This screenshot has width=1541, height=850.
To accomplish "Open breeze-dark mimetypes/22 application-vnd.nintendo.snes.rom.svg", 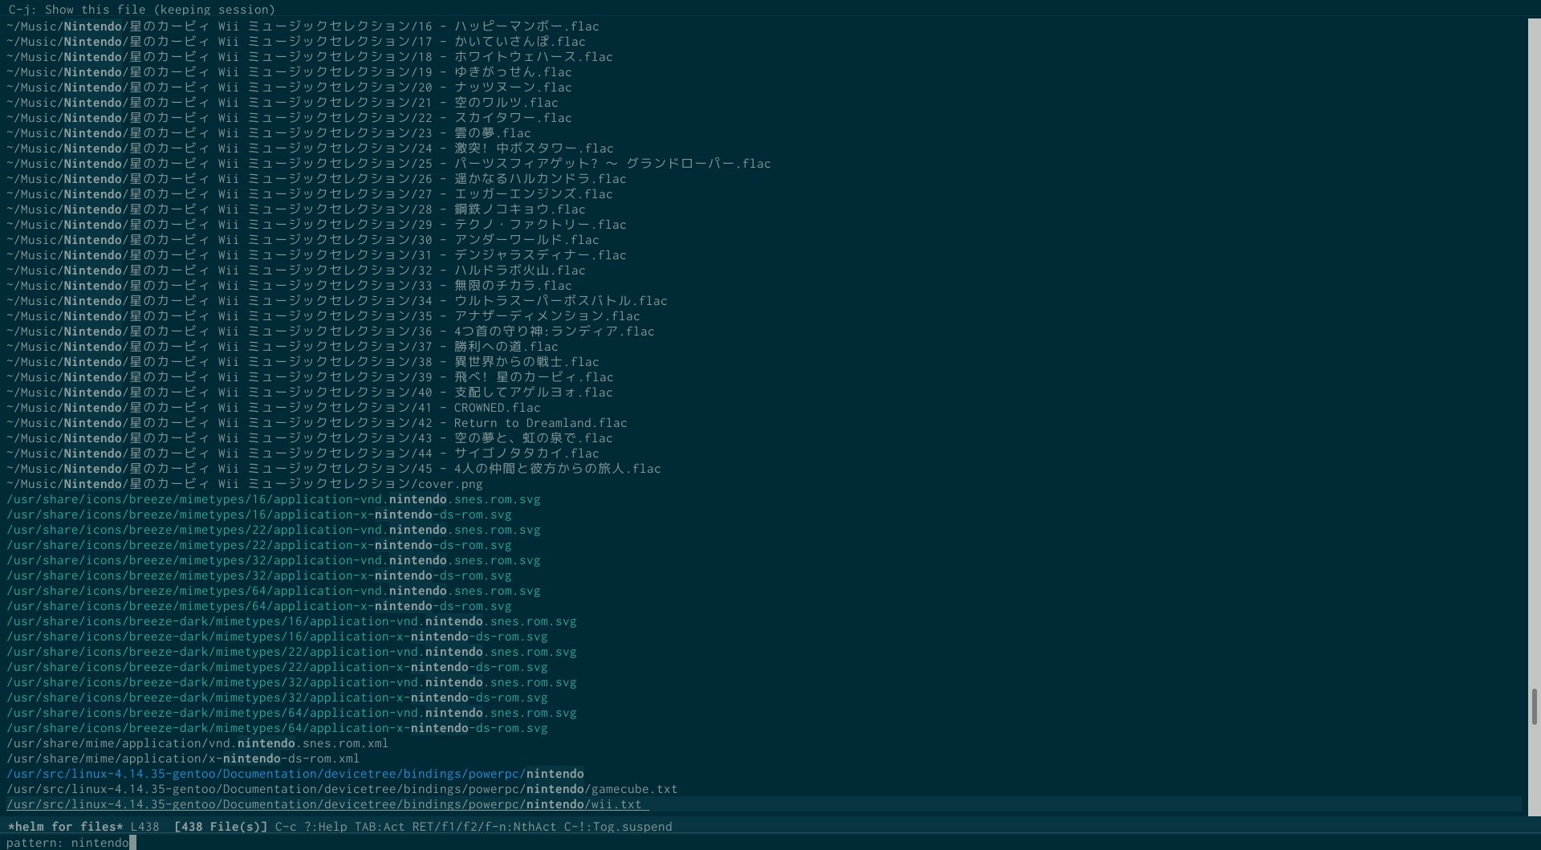I will (x=292, y=652).
